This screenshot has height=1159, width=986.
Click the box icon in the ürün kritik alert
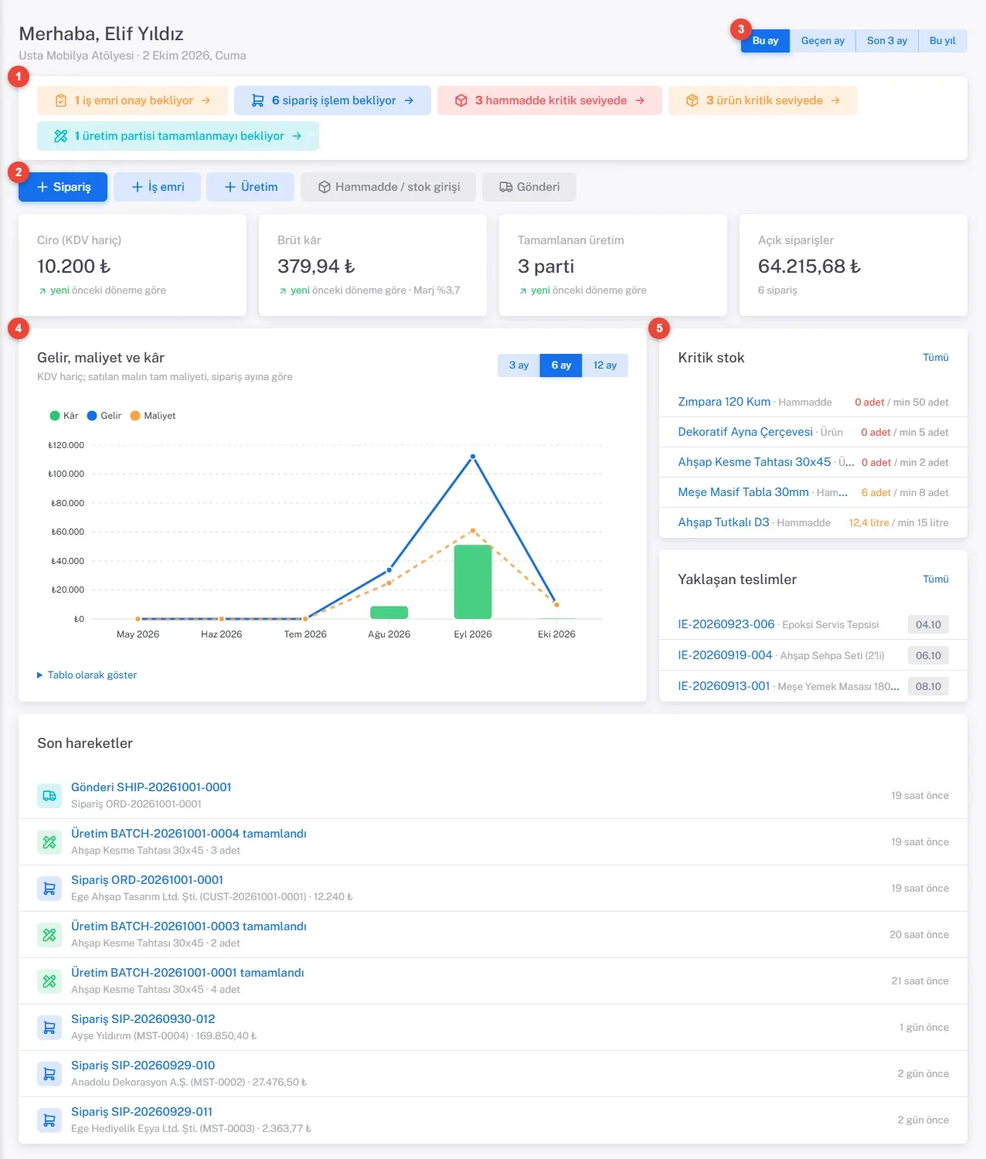692,100
